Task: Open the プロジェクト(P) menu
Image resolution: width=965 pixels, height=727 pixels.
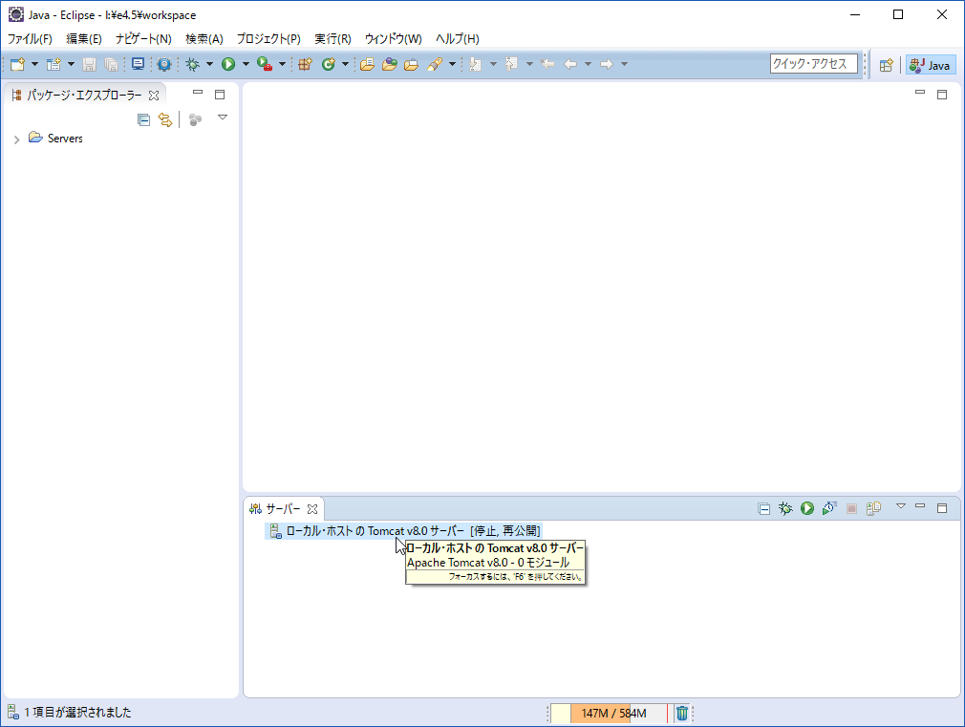Action: coord(268,39)
